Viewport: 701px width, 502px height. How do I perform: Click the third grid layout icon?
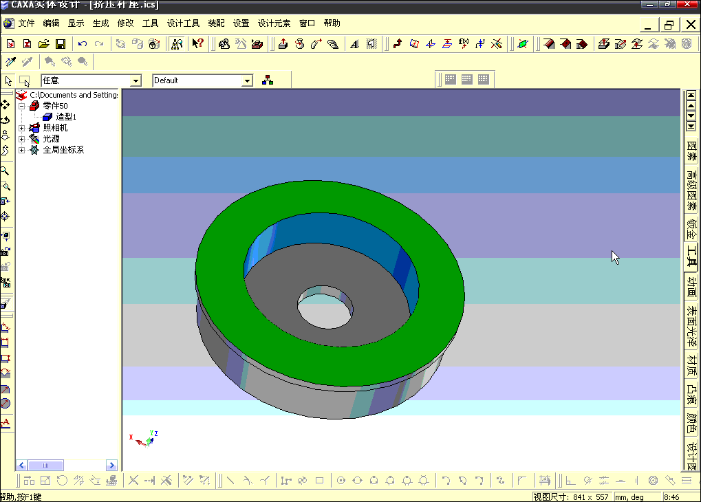click(x=484, y=80)
